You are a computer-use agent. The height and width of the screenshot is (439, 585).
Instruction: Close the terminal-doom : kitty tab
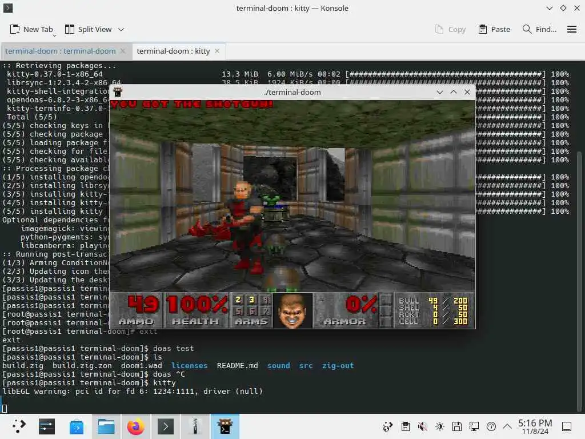coord(217,51)
